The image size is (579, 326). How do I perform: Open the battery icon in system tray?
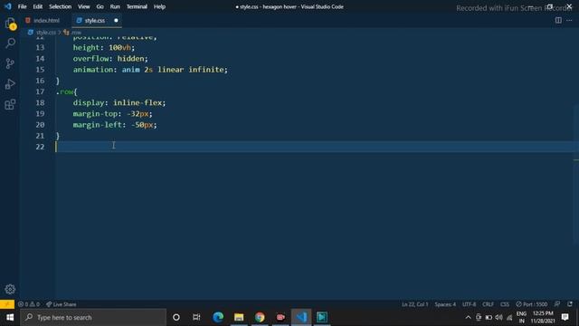tap(489, 317)
